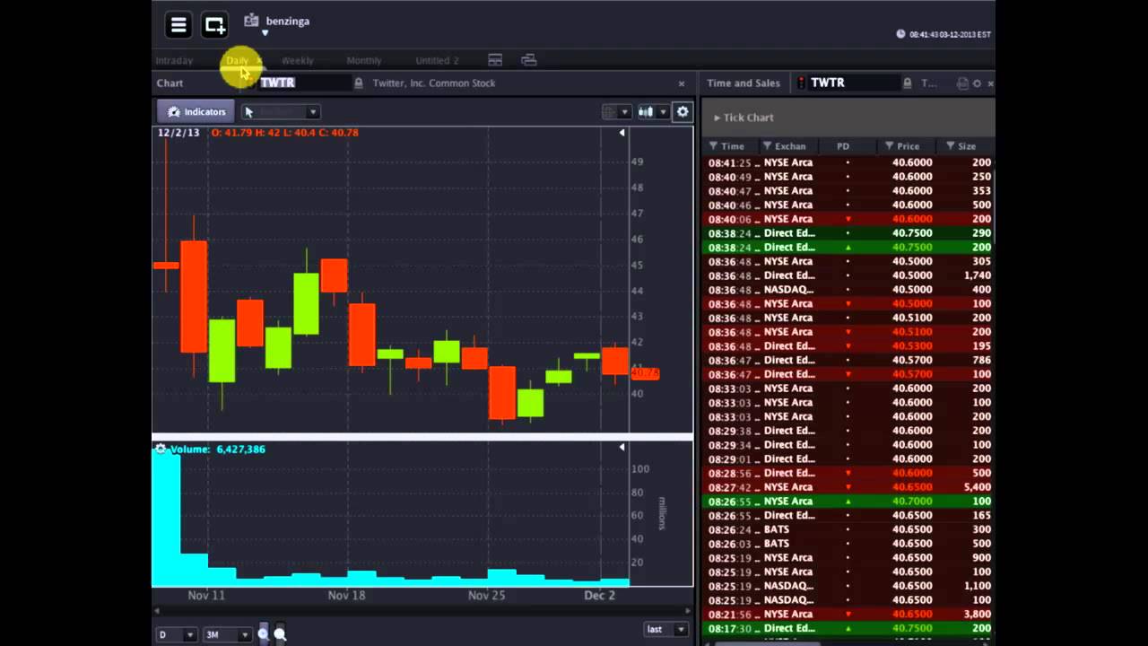
Task: Open the Time and Sales settings gear
Action: (978, 83)
